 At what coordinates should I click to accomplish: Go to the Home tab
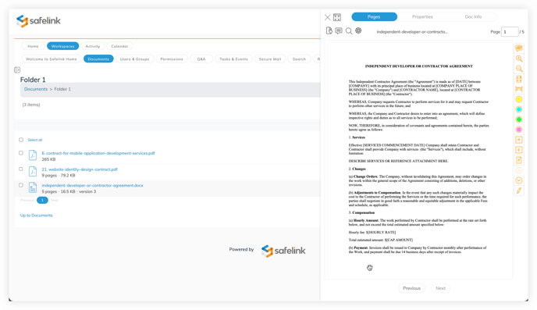coord(34,46)
